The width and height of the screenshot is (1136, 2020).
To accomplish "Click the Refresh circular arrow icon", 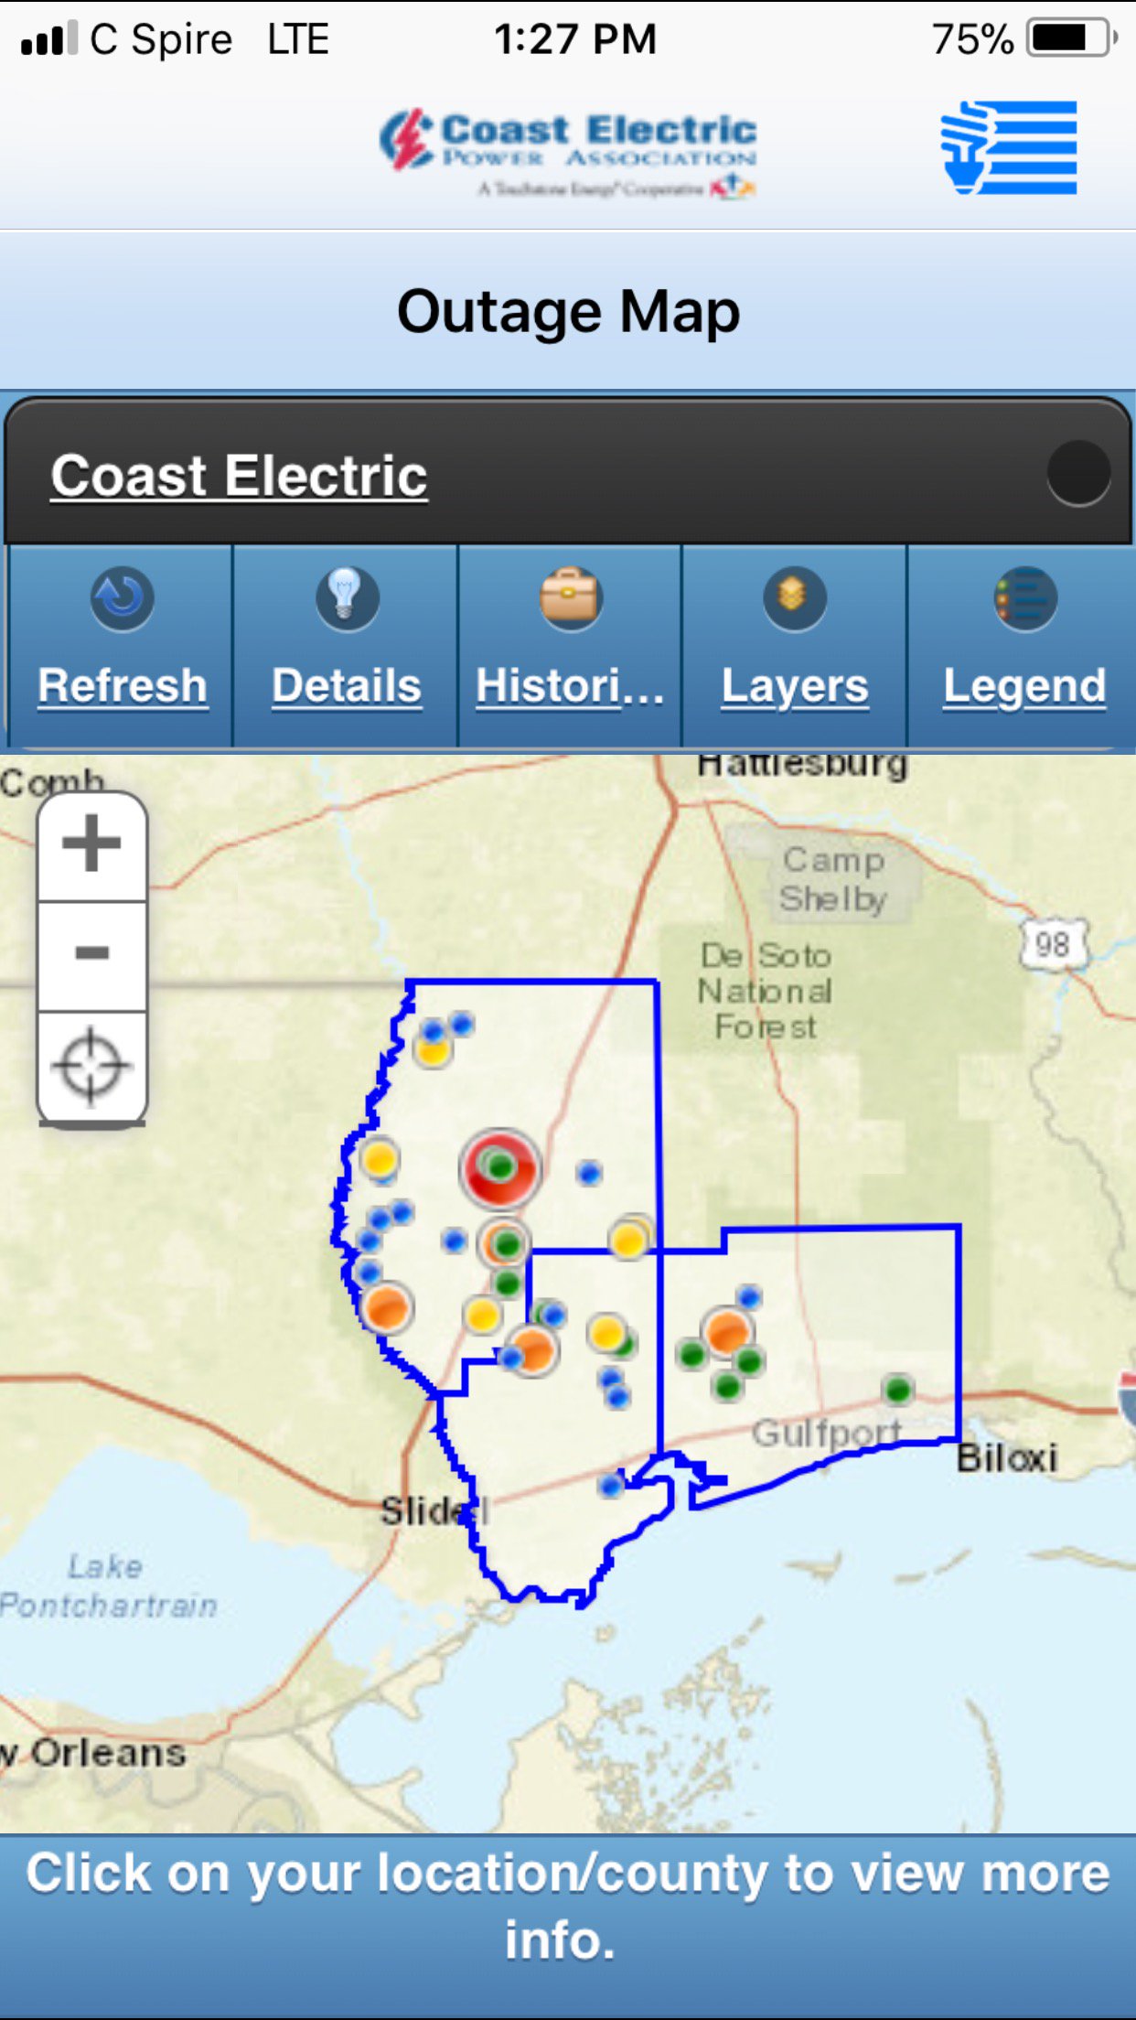I will (x=122, y=598).
